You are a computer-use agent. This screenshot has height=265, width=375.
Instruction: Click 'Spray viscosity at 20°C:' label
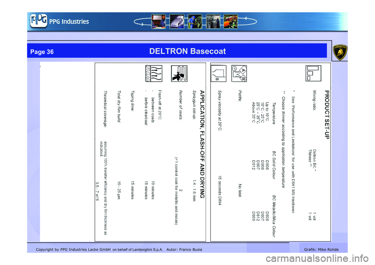220,111
